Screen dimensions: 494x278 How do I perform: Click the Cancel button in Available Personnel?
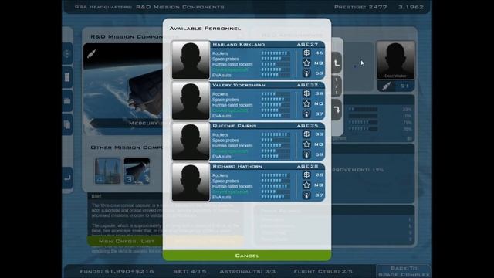pos(247,256)
